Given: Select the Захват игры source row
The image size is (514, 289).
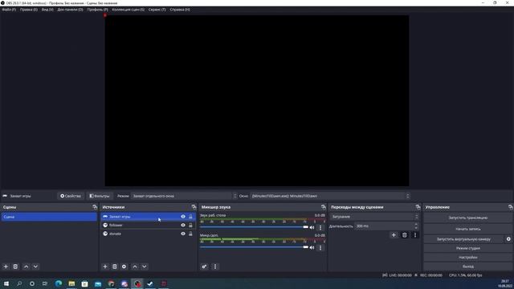Looking at the screenshot, I should 148,217.
